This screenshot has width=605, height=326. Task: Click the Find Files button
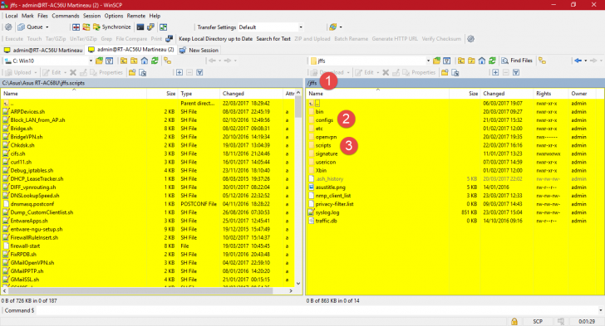[517, 61]
